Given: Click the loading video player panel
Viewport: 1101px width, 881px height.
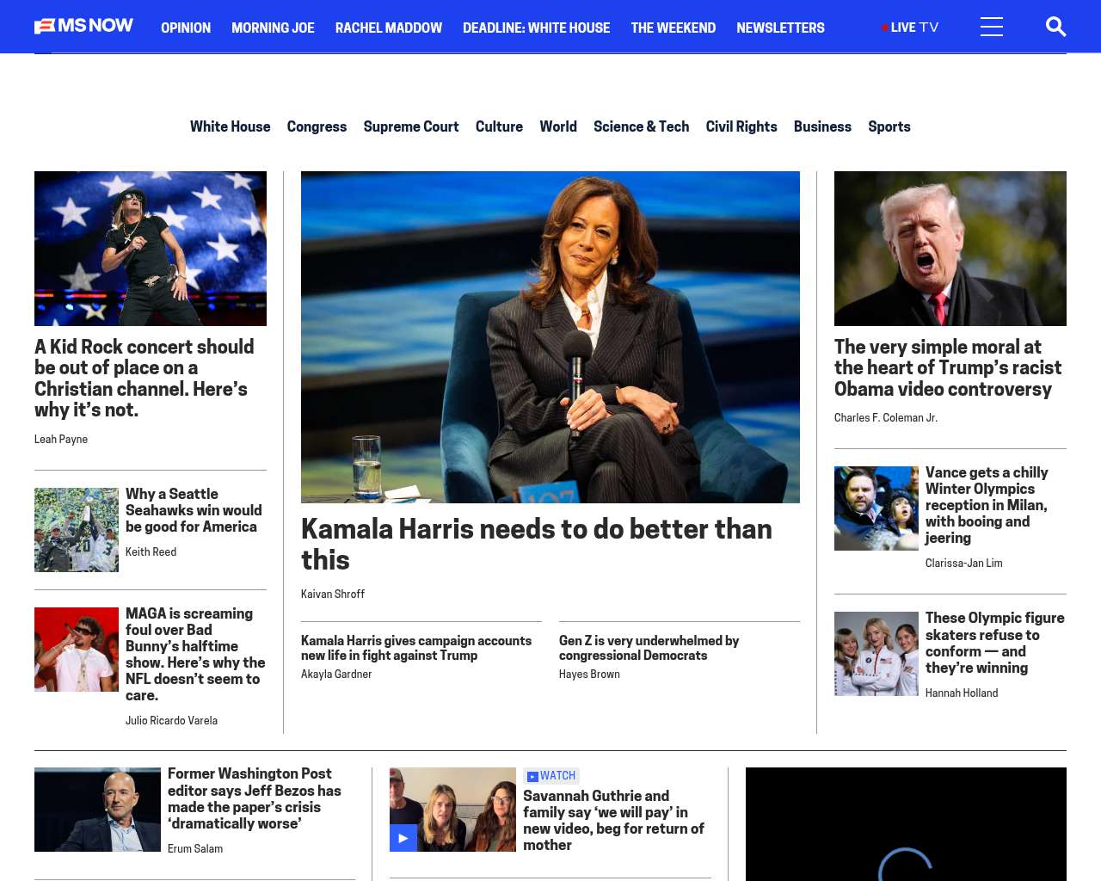Looking at the screenshot, I should 906,824.
